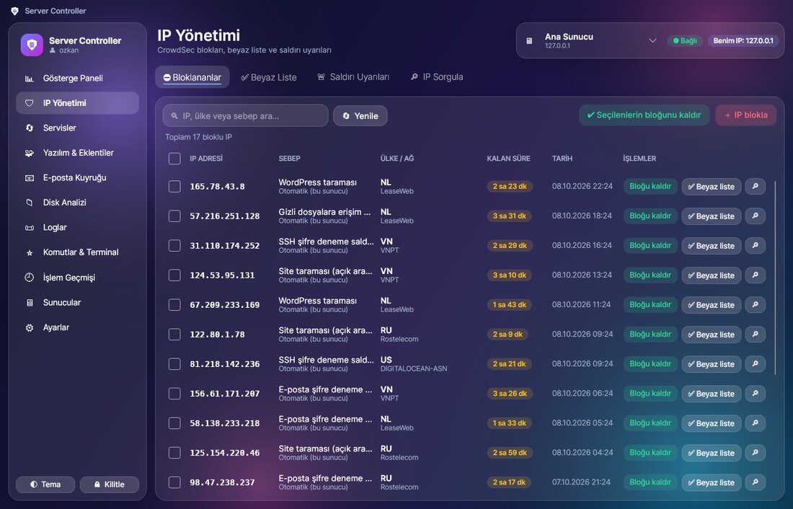Click the Ayarlar gear icon
Image resolution: width=793 pixels, height=509 pixels.
[30, 327]
